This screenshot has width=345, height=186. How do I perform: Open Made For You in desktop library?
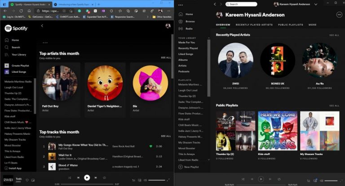pyautogui.click(x=186, y=43)
